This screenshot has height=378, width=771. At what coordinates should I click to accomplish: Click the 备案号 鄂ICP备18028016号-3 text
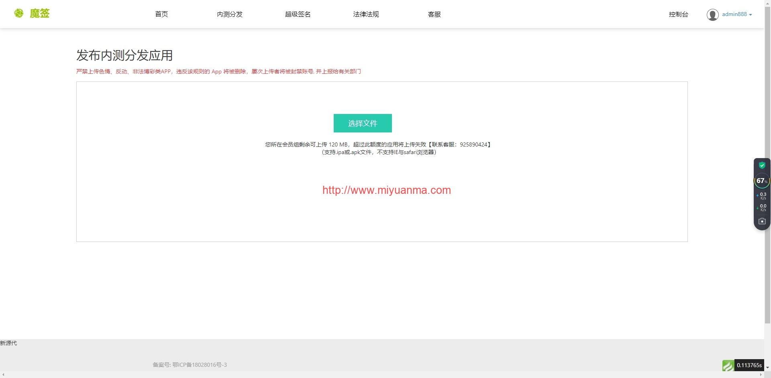190,365
